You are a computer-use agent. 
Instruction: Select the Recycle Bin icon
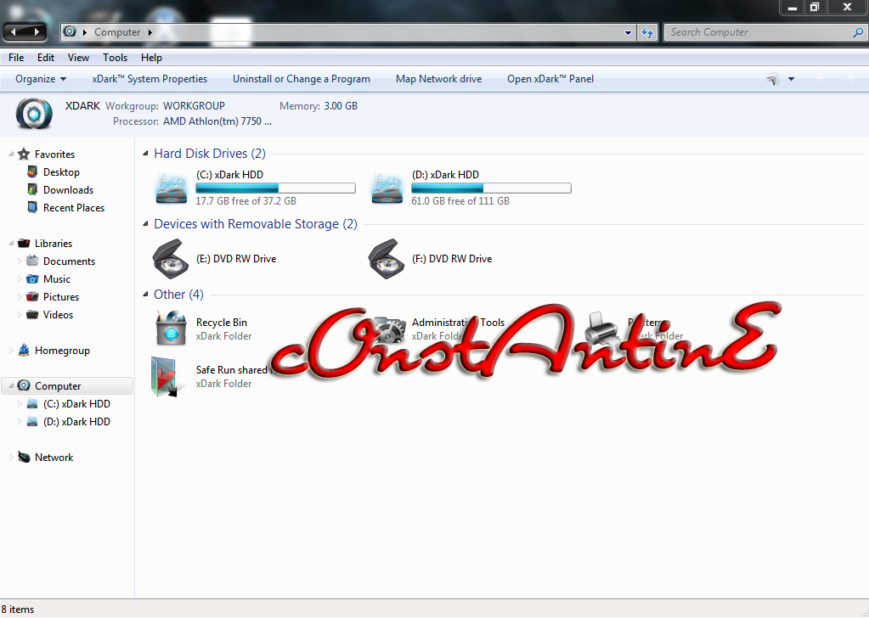[172, 328]
